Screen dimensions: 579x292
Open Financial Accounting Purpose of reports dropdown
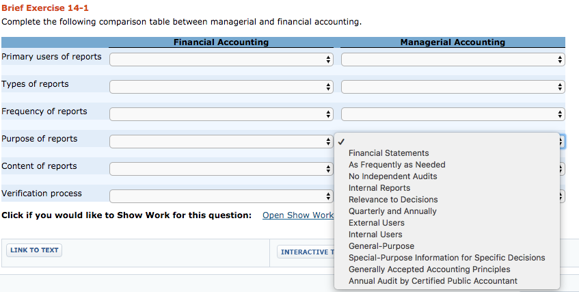[221, 142]
